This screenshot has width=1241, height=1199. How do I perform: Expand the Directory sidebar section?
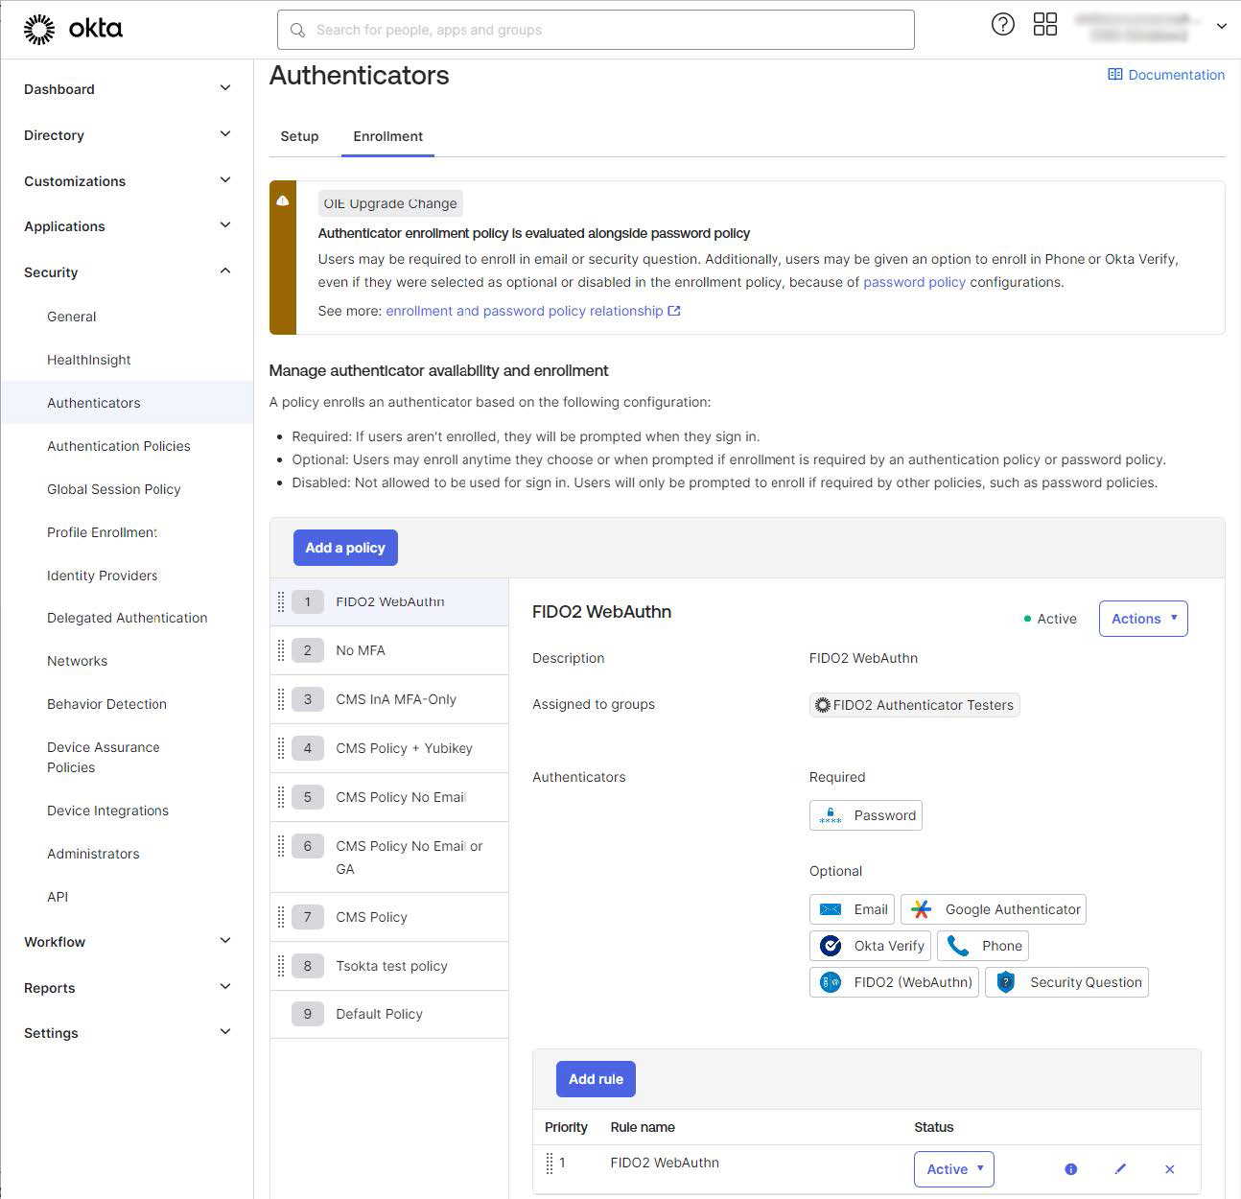[x=225, y=134]
